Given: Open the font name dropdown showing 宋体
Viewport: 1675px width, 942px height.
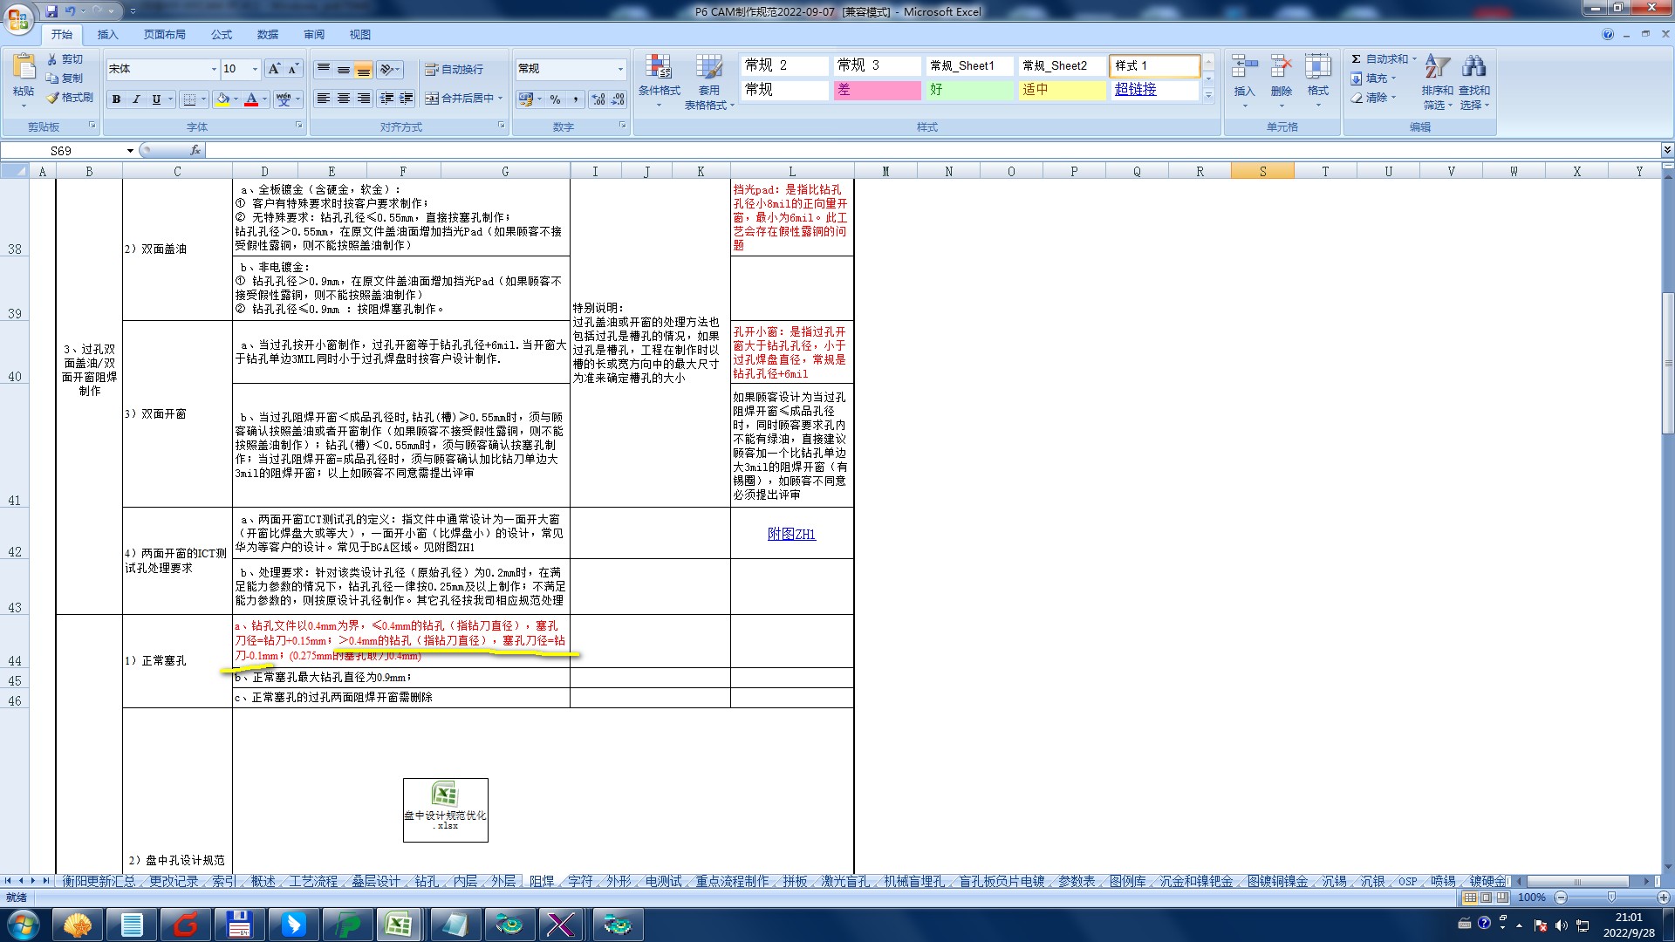Looking at the screenshot, I should point(214,69).
